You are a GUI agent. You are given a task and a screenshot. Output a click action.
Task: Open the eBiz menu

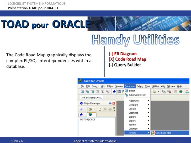click(163, 86)
